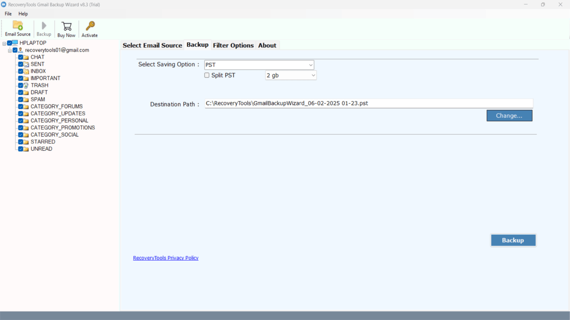Uncheck the HPLAPTOP root checkbox
This screenshot has width=570, height=320.
[x=10, y=43]
